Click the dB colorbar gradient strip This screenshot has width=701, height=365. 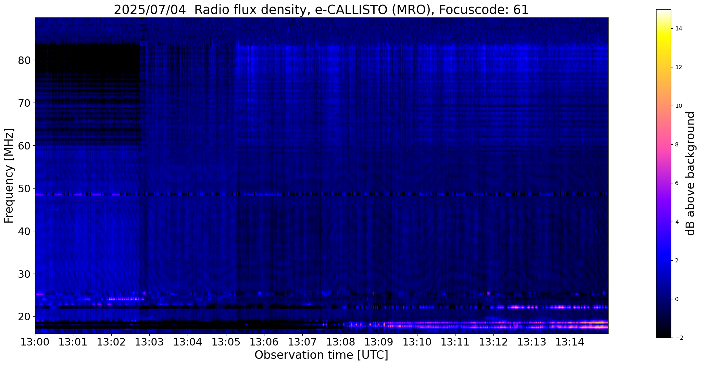(663, 173)
